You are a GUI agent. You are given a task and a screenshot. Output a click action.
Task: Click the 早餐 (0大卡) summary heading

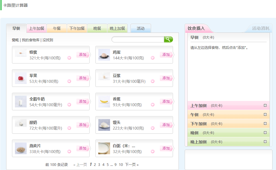coord(202,37)
